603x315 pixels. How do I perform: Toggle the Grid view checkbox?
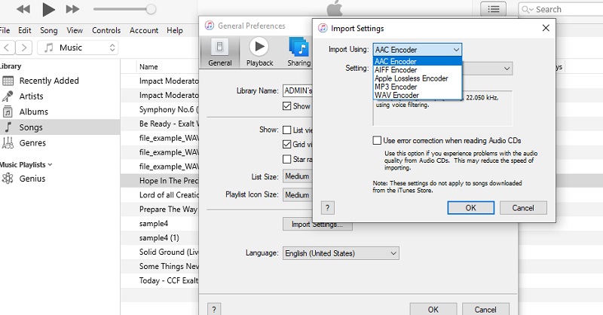click(x=287, y=144)
